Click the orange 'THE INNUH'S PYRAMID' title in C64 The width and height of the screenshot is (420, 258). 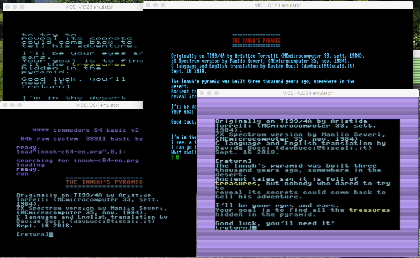coord(104,182)
